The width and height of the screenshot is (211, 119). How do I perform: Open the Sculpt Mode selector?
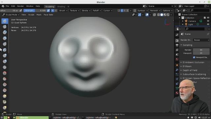pyautogui.click(x=11, y=15)
